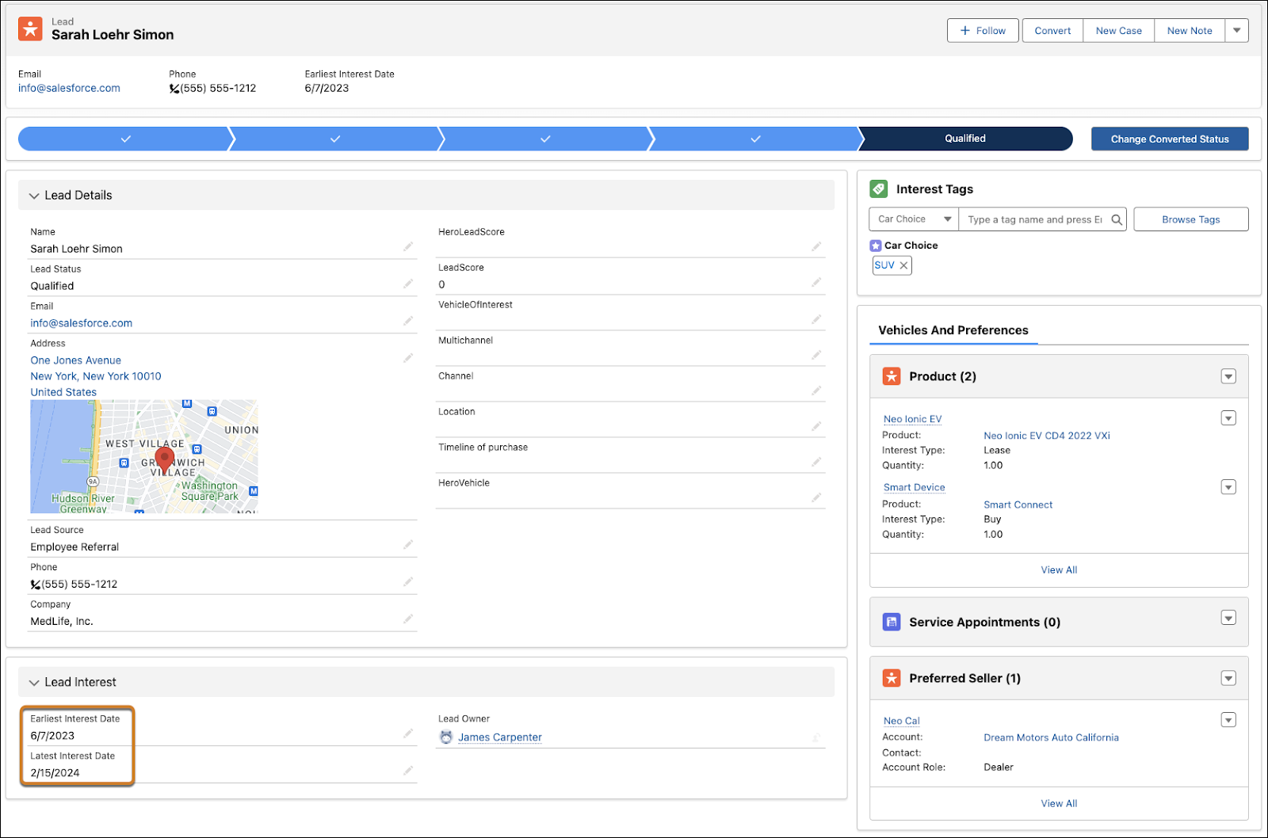This screenshot has height=838, width=1268.
Task: Edit the LeadScore pencil icon
Action: click(816, 283)
